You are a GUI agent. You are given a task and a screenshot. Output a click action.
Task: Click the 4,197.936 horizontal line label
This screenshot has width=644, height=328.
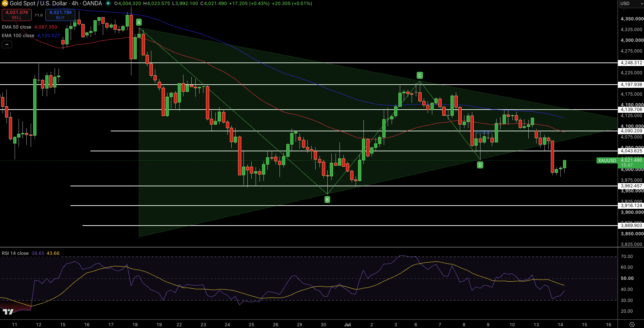coord(631,85)
